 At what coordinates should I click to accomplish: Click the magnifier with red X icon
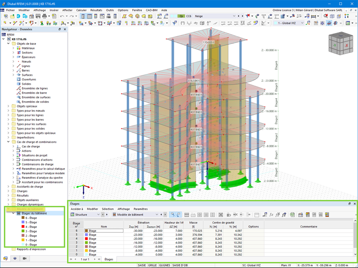(x=325, y=16)
